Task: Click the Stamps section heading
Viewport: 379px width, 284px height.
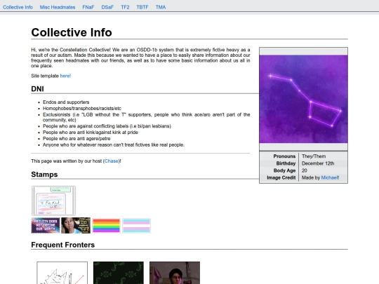Action: (x=44, y=175)
